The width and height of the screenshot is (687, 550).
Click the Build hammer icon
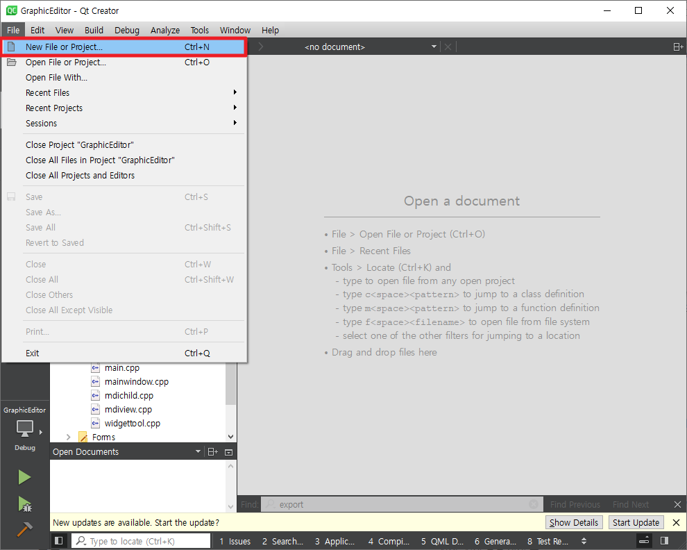(24, 529)
